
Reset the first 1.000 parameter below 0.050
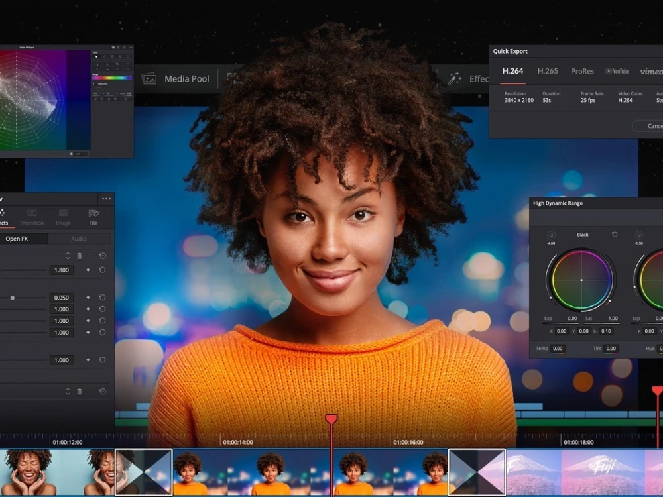point(102,309)
